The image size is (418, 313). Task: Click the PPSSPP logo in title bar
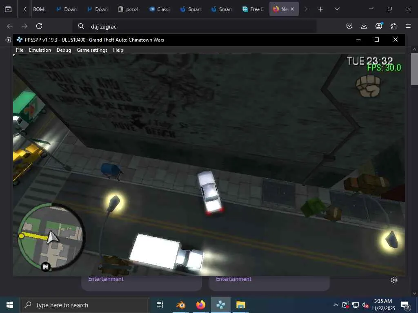tap(20, 40)
